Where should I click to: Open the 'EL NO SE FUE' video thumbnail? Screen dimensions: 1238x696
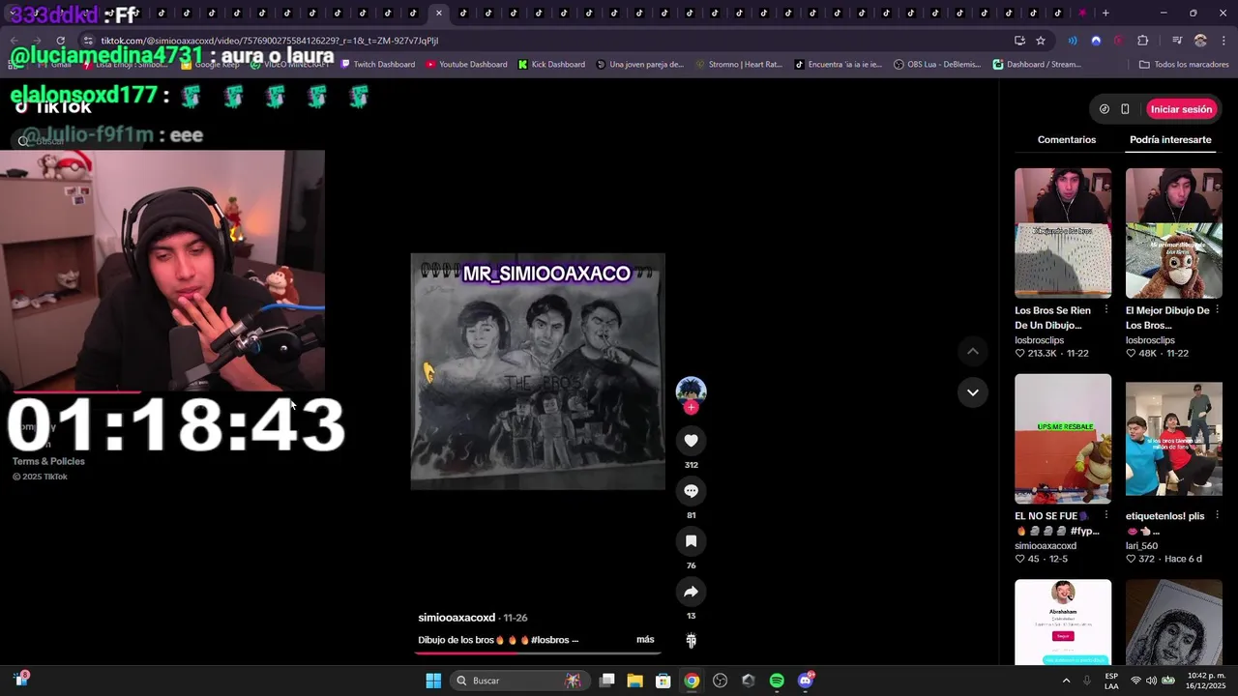[x=1063, y=439]
